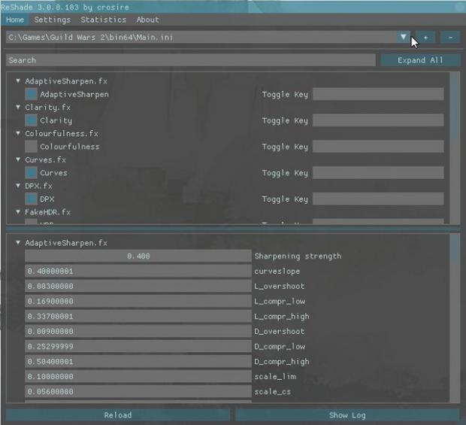
Task: Toggle the AdaptiveSharpen checkbox
Action: tap(32, 94)
